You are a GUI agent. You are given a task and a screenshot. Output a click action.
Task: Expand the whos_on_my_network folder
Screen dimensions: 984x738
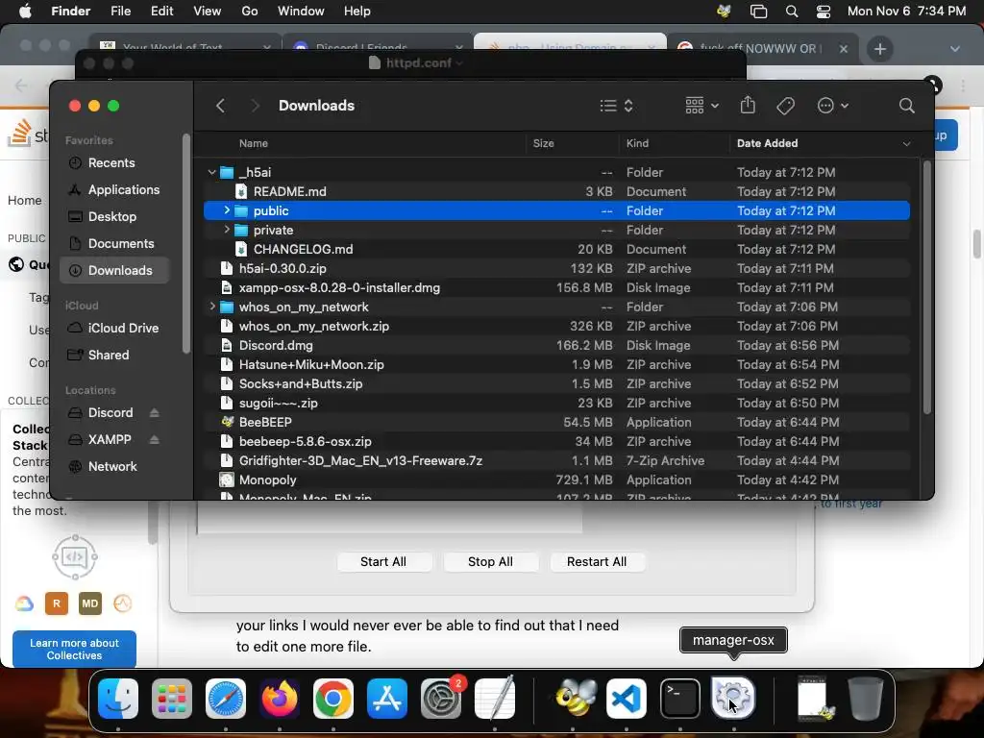tap(212, 307)
